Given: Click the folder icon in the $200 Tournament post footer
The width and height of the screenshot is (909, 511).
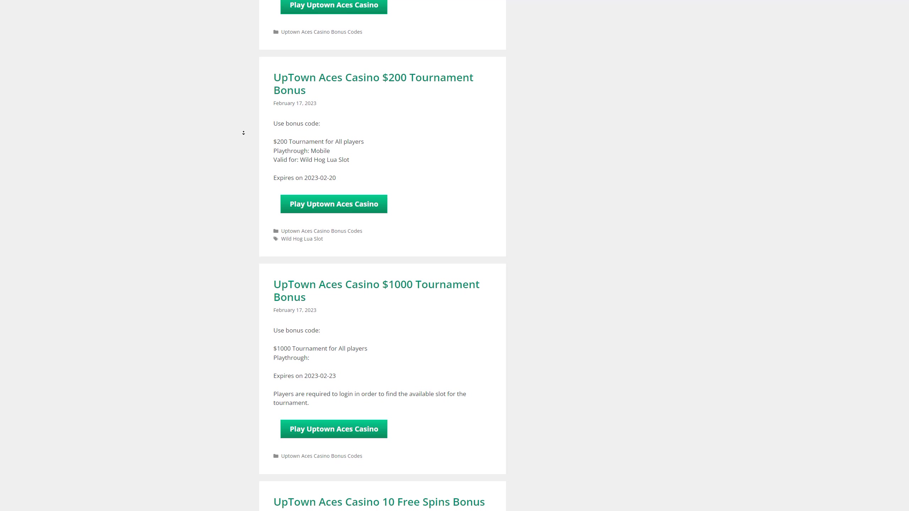Looking at the screenshot, I should tap(276, 231).
